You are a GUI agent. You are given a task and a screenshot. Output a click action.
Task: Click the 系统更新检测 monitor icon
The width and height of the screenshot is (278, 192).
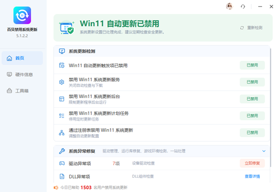click(62, 51)
